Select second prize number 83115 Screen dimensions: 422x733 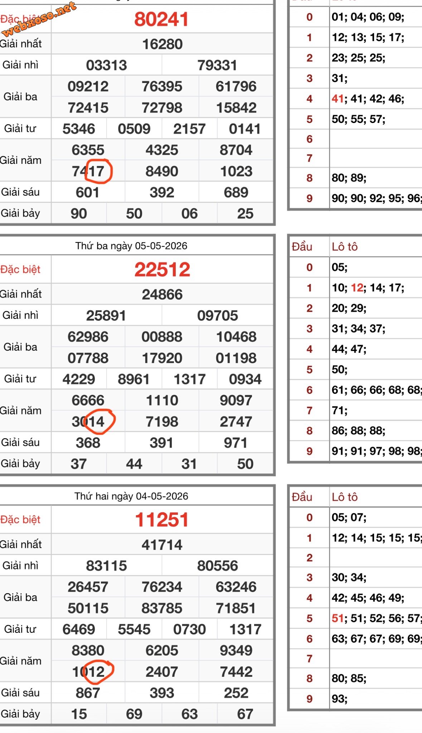click(106, 566)
